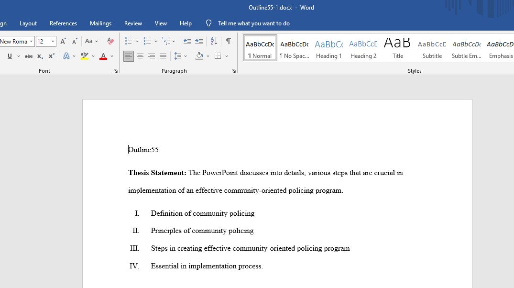Viewport: 514px width, 288px height.
Task: Open the font name dropdown
Action: pyautogui.click(x=31, y=42)
